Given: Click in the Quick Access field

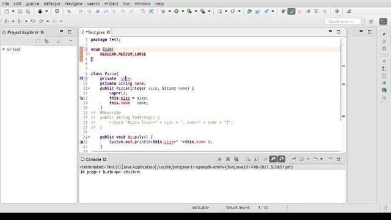Looking at the screenshot, I should coord(343,21).
